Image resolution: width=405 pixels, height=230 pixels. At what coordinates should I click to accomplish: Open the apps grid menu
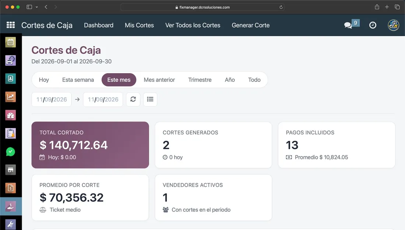tap(11, 25)
